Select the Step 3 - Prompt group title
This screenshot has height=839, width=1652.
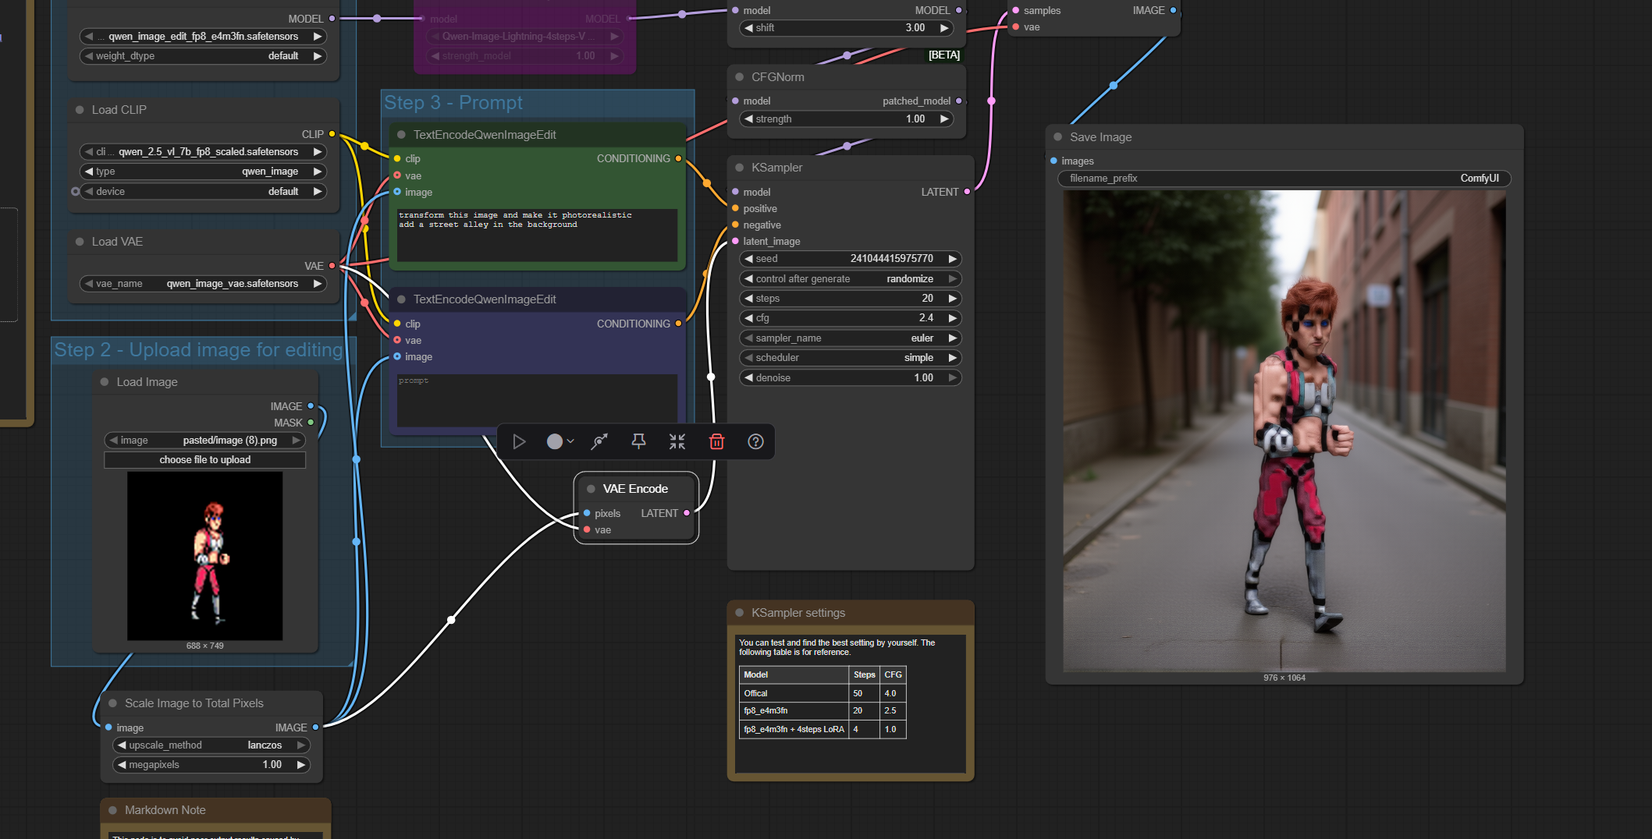point(453,103)
